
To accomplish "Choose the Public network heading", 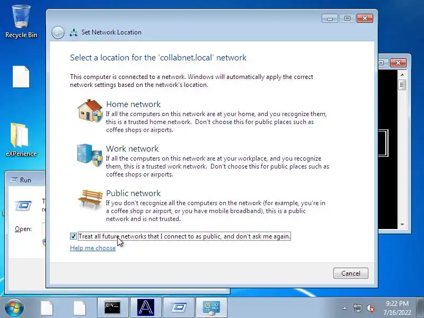I will point(134,193).
